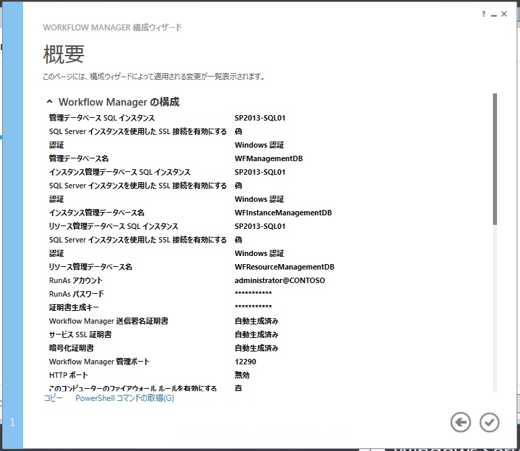Select the value WFManagementDB
This screenshot has height=451, width=520.
click(x=269, y=158)
